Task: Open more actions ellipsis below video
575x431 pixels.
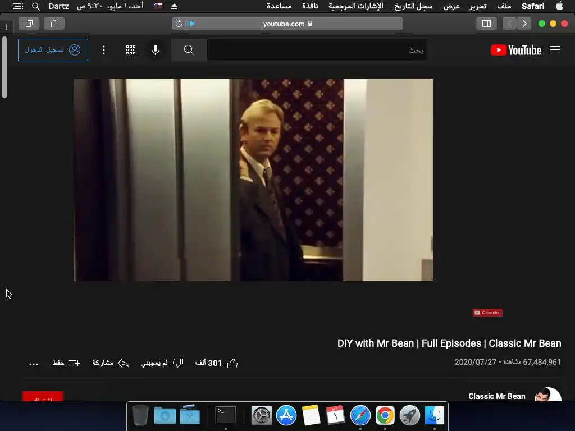Action: 34,364
